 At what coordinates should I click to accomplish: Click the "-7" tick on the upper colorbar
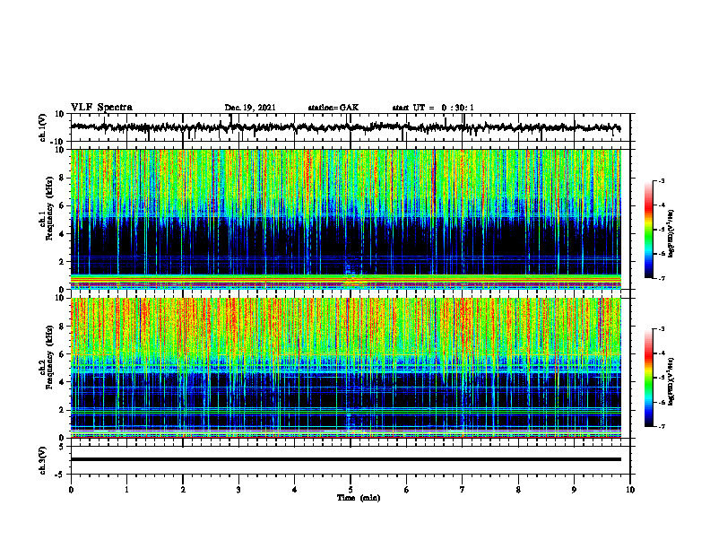(x=662, y=278)
